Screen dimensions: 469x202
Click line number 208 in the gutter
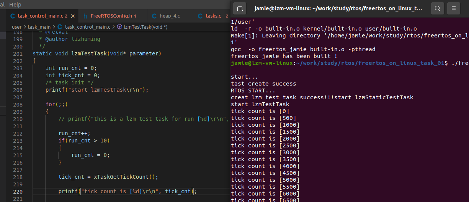pos(18,104)
